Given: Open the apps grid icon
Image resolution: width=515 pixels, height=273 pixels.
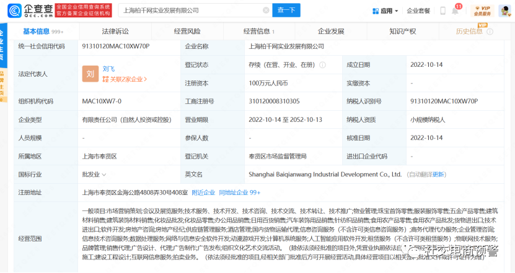Looking at the screenshot, I should pyautogui.click(x=376, y=11).
